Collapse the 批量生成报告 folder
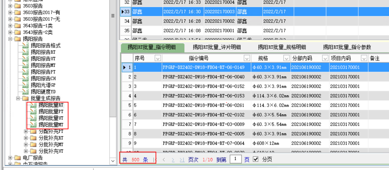Screen dimensions: 389x170 (x=18, y=98)
